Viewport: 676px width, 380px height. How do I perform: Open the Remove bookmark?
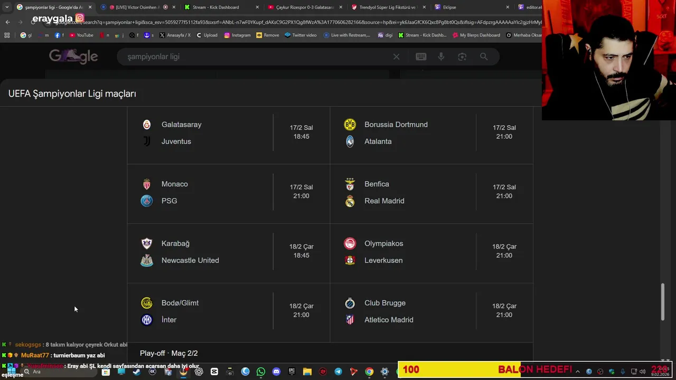(267, 35)
